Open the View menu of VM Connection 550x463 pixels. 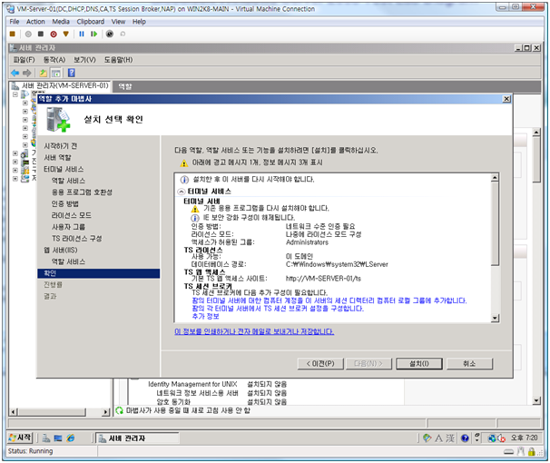(118, 22)
